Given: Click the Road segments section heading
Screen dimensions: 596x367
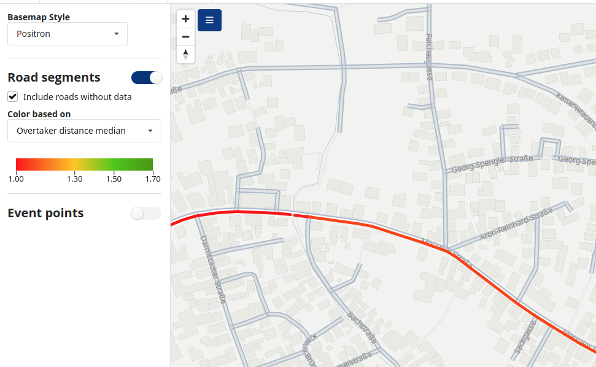Looking at the screenshot, I should click(54, 77).
